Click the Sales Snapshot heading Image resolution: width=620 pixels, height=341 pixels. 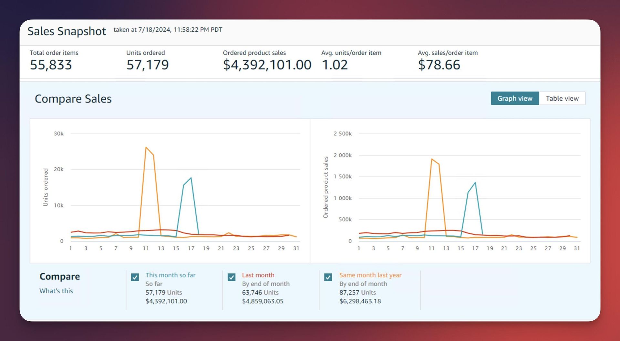[x=67, y=31]
